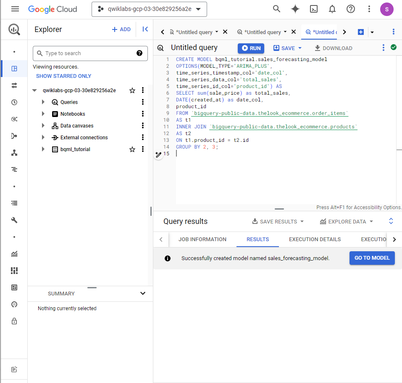Open the help question mark menu
The width and height of the screenshot is (402, 383).
pyautogui.click(x=351, y=9)
